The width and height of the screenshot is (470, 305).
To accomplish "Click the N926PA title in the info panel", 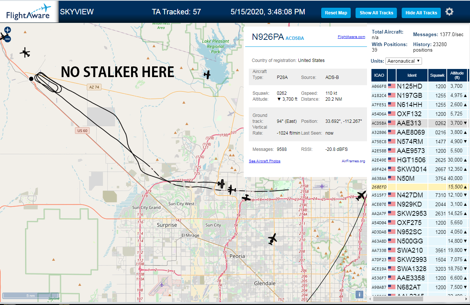I will click(268, 37).
